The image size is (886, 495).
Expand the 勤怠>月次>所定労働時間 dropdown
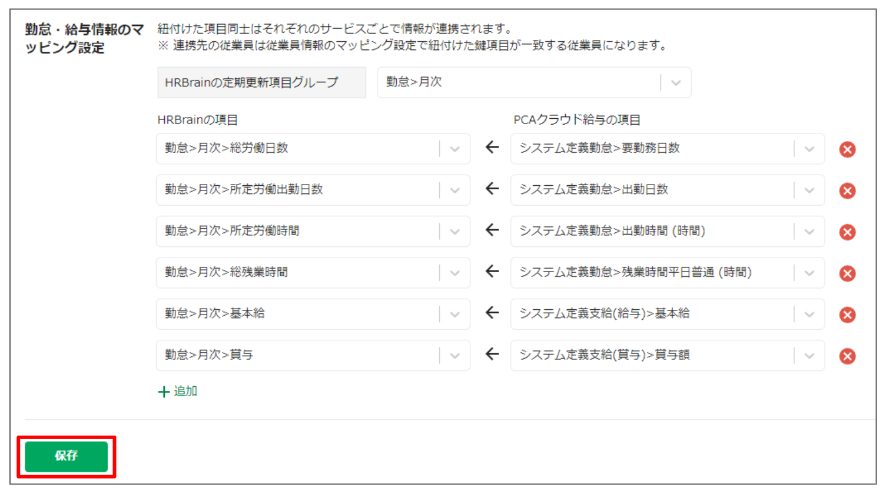point(313,231)
